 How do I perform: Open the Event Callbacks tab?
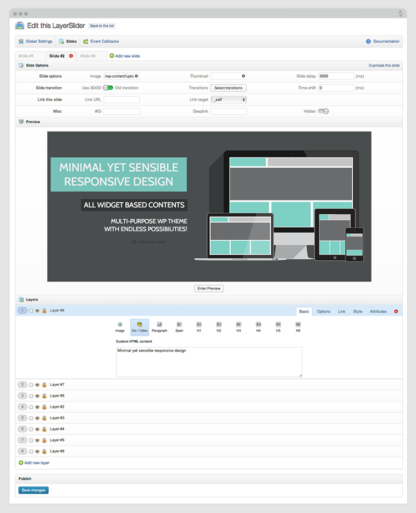click(x=101, y=42)
